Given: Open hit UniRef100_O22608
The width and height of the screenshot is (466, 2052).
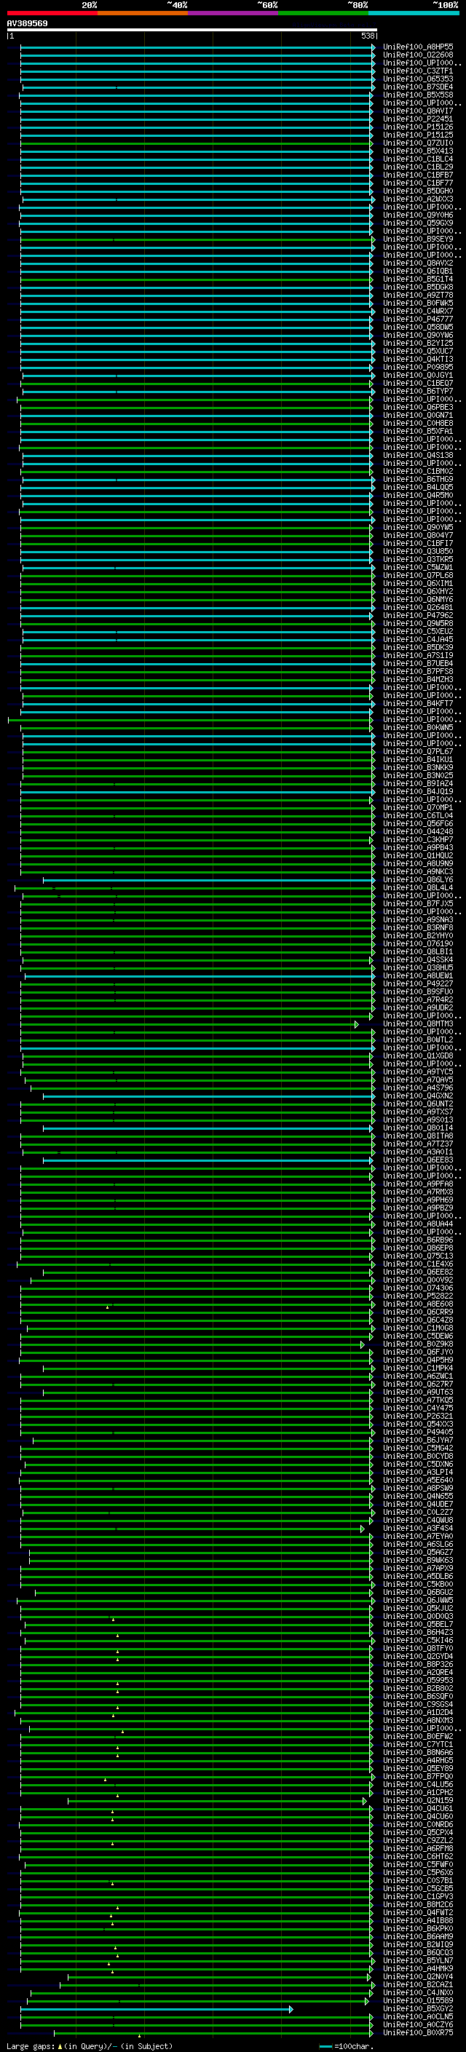Looking at the screenshot, I should (x=418, y=55).
